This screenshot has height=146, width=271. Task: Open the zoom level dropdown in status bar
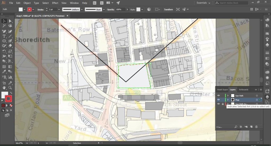pyautogui.click(x=27, y=143)
